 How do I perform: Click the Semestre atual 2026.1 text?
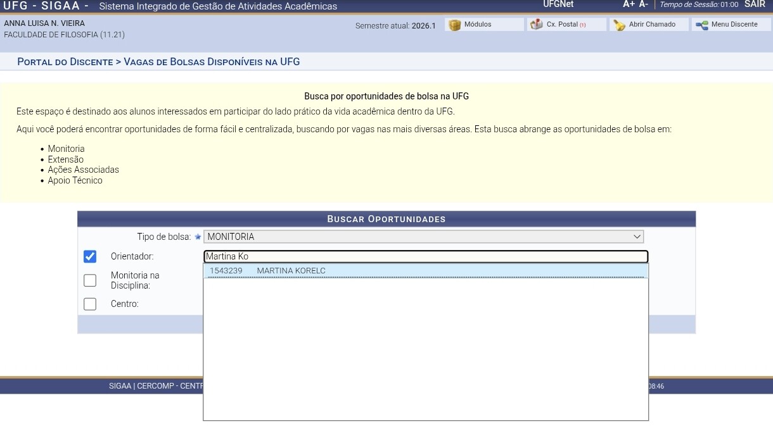tap(395, 26)
